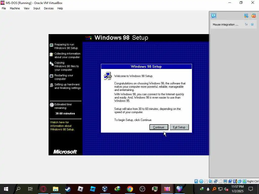Viewport: 259px width, 194px height.
Task: Click the network adapters indicator
Action: pyautogui.click(x=215, y=181)
